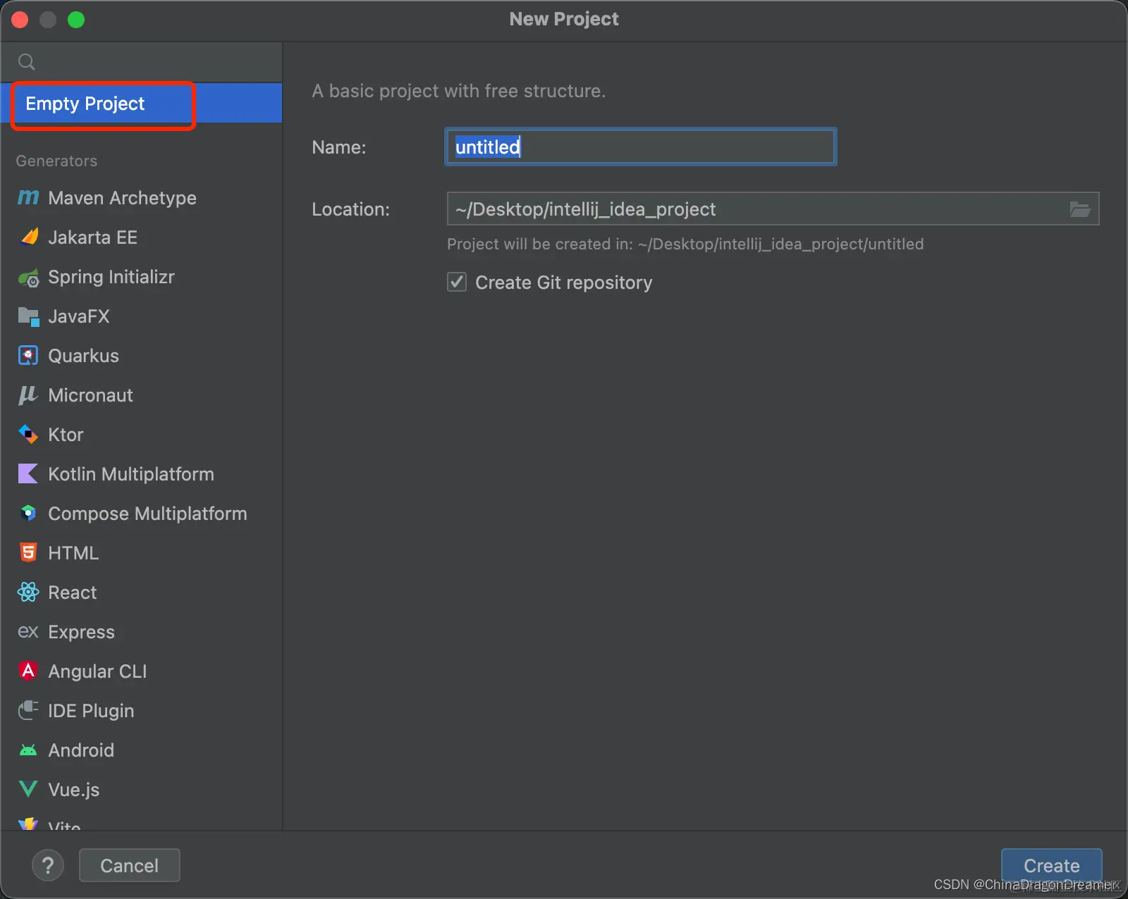Click the Generators section header

(56, 161)
